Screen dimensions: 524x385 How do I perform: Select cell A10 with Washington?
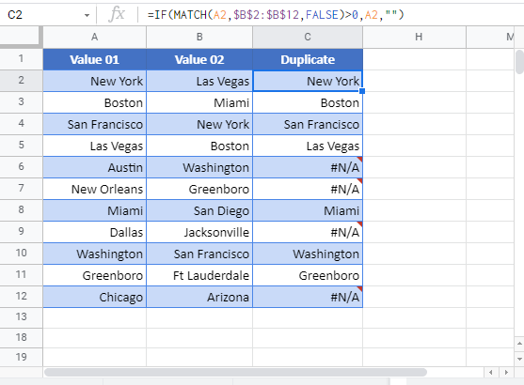tap(95, 254)
